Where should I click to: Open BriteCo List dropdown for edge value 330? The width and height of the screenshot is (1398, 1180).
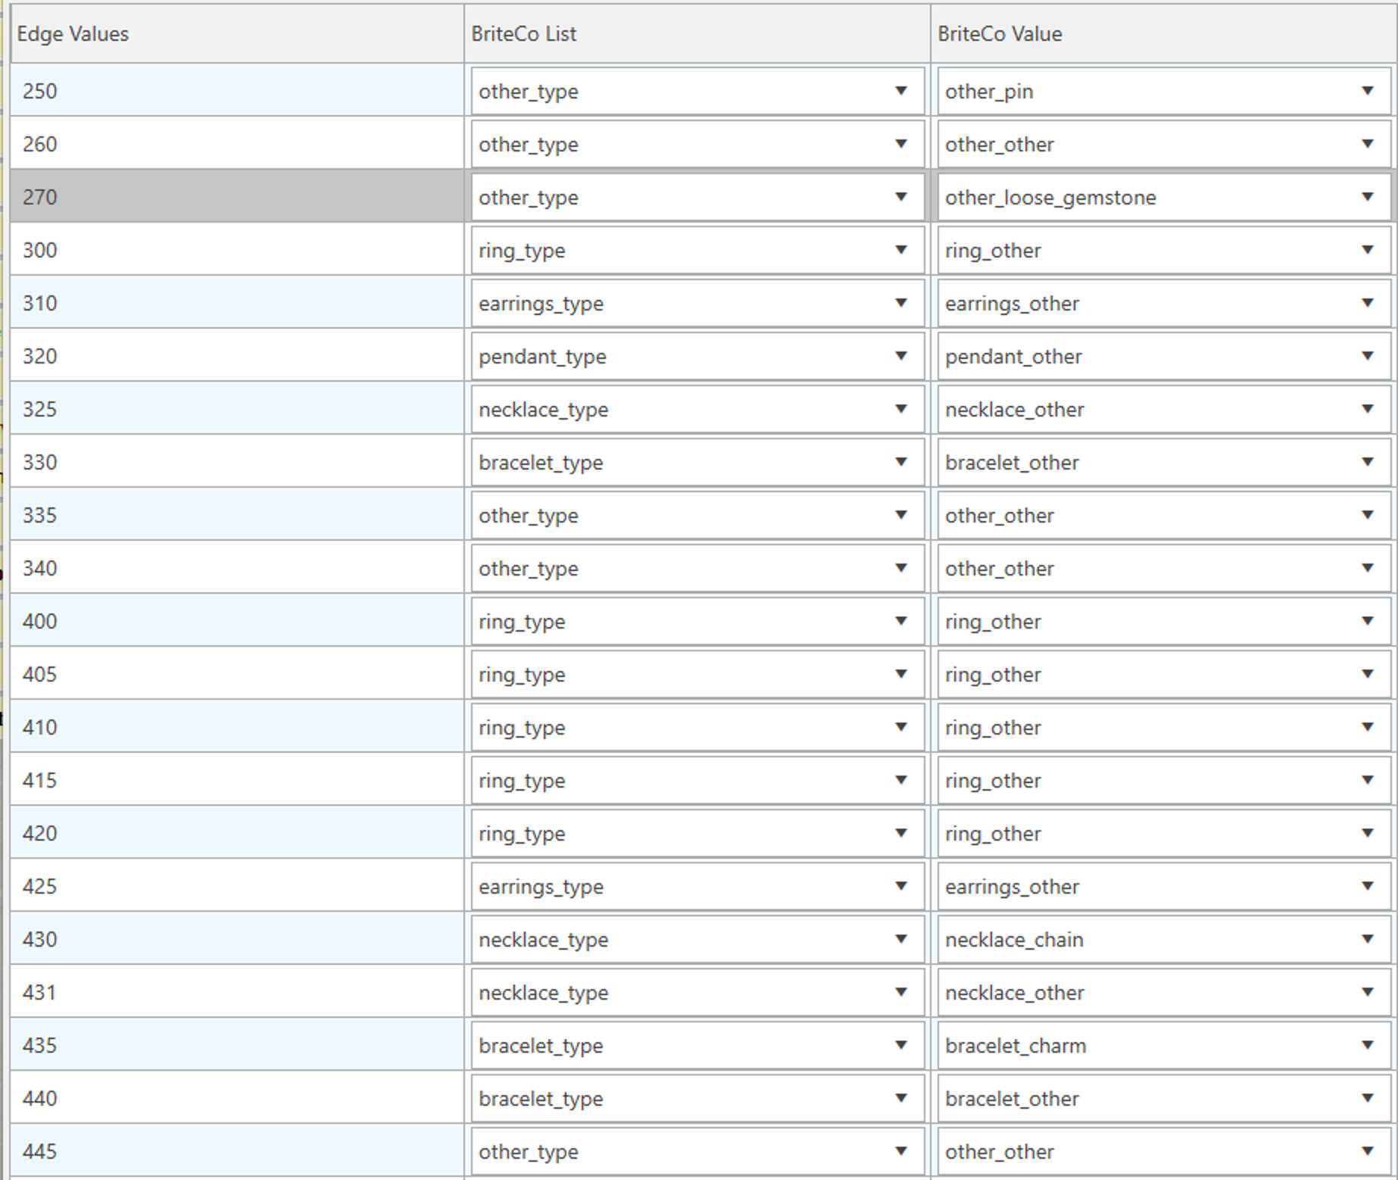click(x=900, y=462)
